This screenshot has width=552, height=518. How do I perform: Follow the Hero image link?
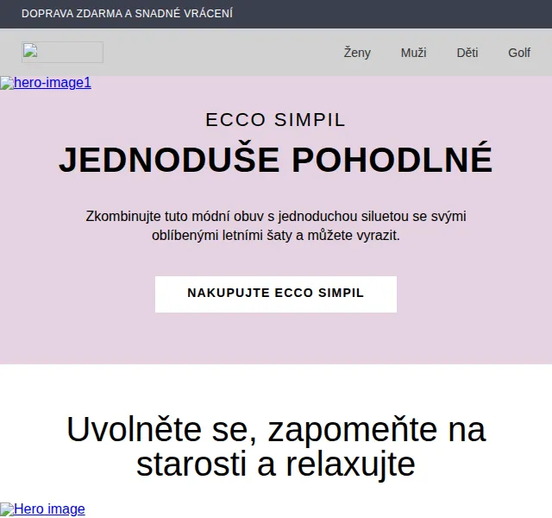[42, 509]
